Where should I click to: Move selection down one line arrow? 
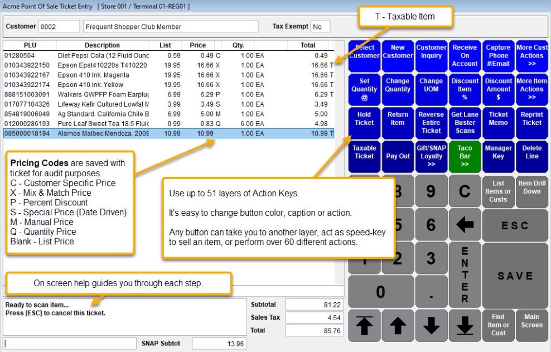431,325
